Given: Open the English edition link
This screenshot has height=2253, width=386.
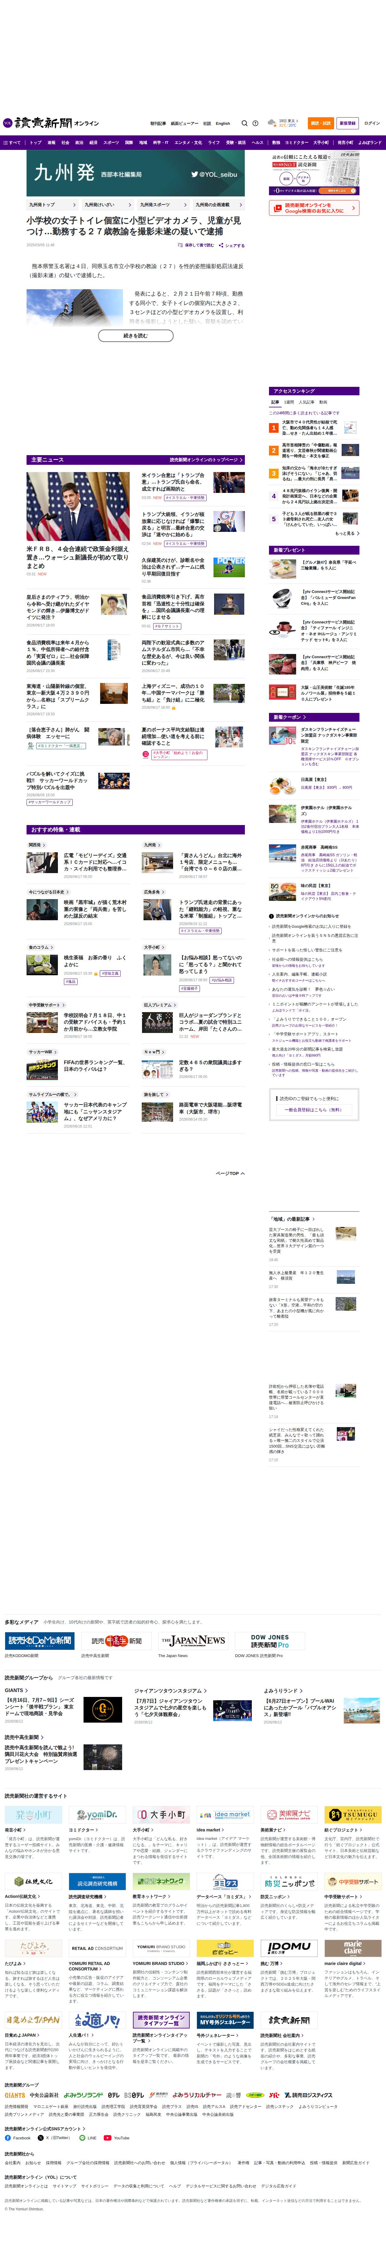Looking at the screenshot, I should [x=223, y=123].
